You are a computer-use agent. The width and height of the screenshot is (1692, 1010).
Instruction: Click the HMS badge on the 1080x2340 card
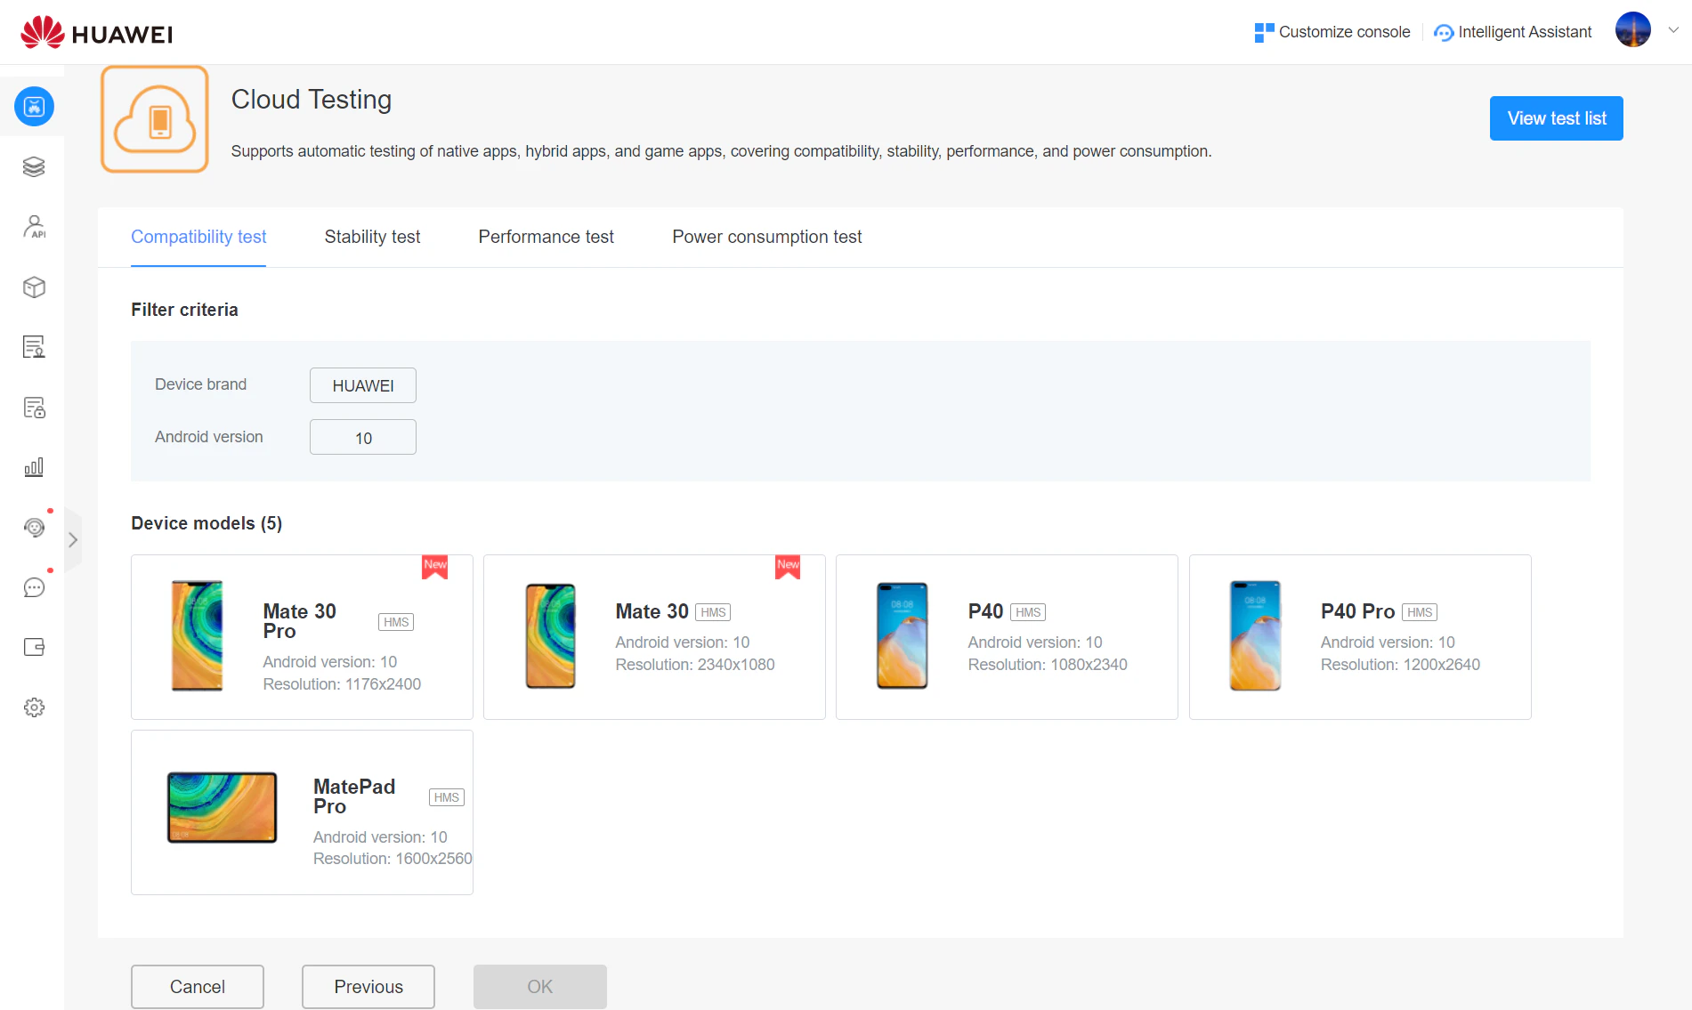pos(1028,612)
